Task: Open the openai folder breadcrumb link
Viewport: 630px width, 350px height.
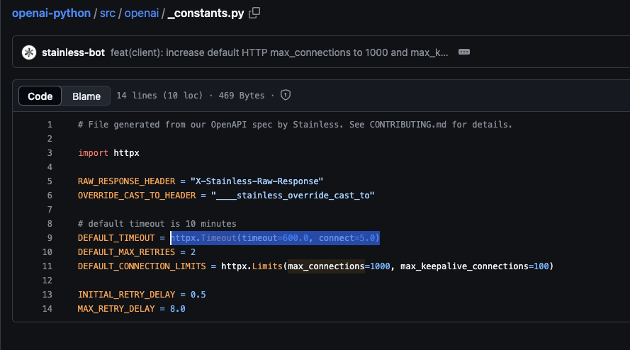Action: [x=142, y=13]
